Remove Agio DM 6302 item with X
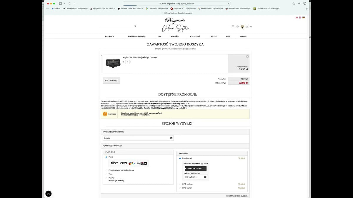 point(247,56)
